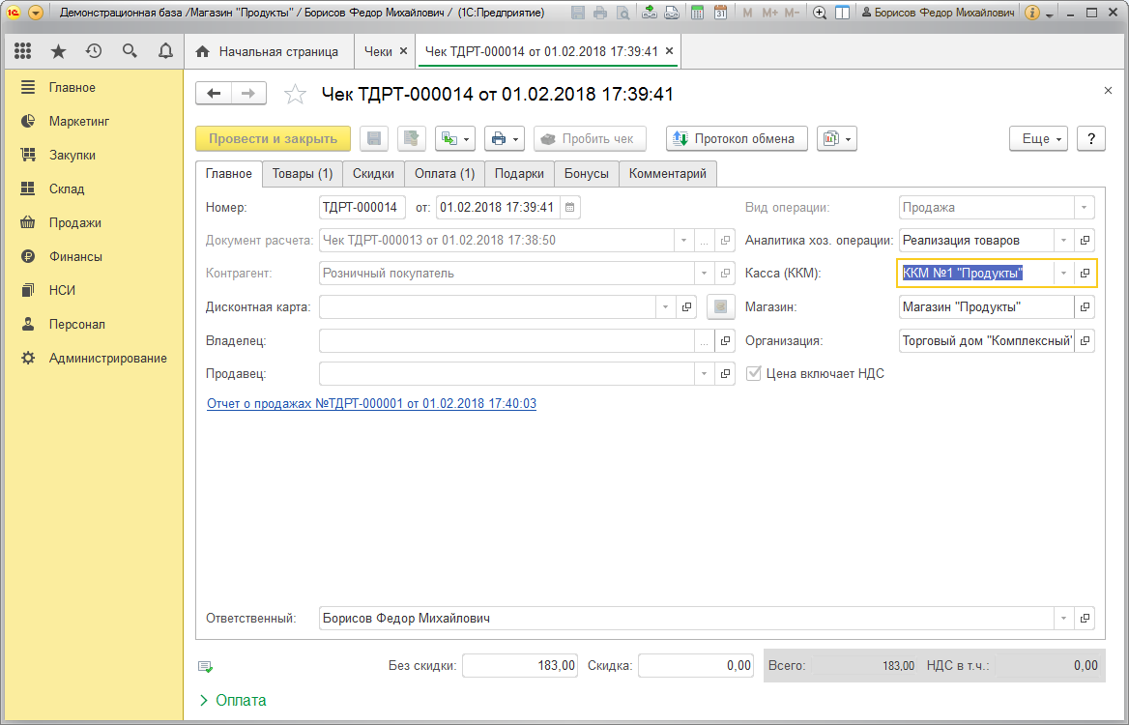Viewport: 1129px width, 725px height.
Task: Open the print menu printer button
Action: (x=504, y=139)
